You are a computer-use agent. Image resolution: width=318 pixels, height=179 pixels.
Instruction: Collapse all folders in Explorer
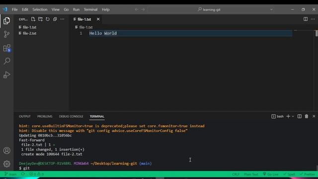tap(55, 19)
